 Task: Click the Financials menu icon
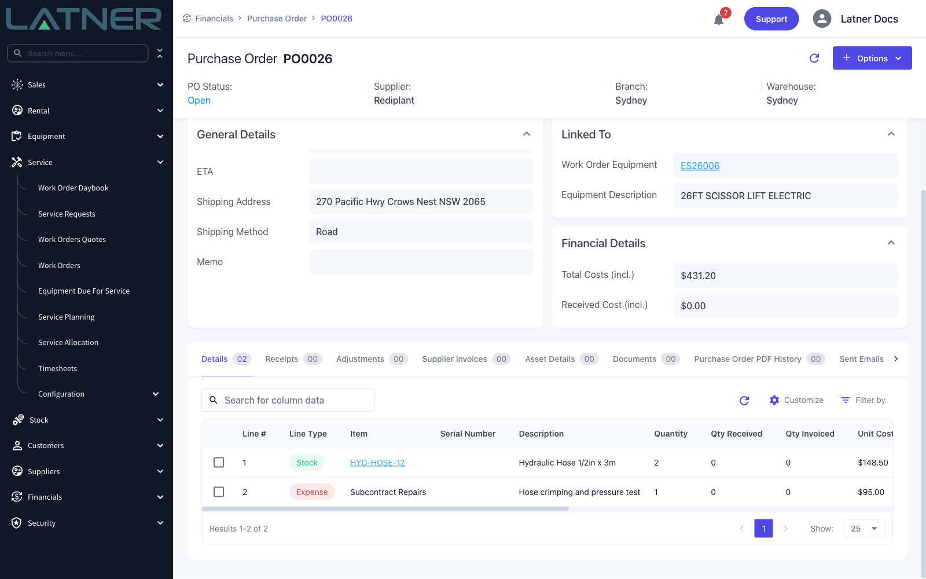point(17,497)
